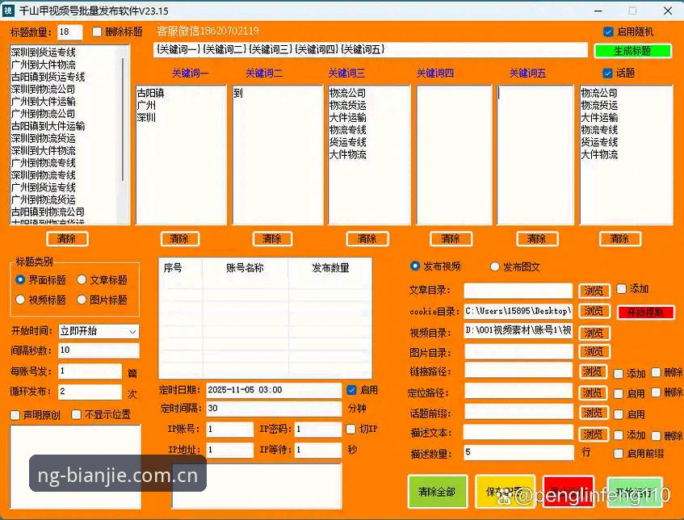Select the 界面标题 radio button
The image size is (684, 520).
point(20,279)
